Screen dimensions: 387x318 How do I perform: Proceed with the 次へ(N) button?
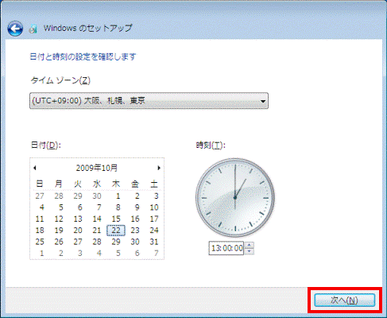tap(344, 300)
